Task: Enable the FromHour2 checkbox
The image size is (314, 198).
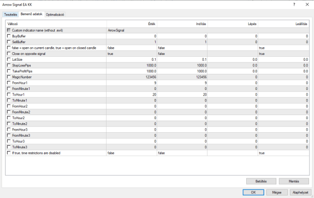Action: coord(9,106)
